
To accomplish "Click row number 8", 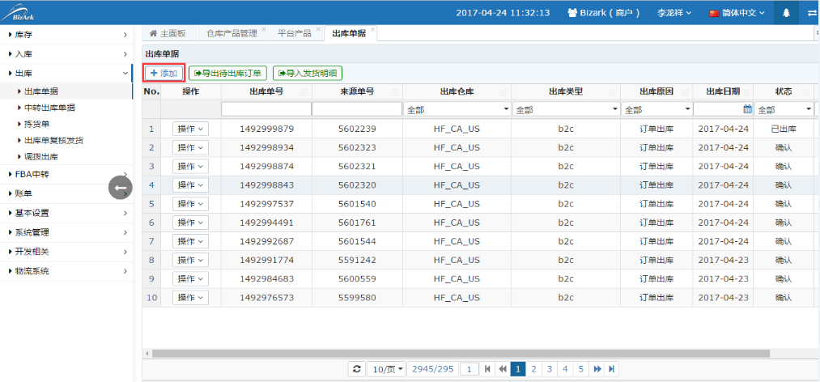I will [x=151, y=261].
